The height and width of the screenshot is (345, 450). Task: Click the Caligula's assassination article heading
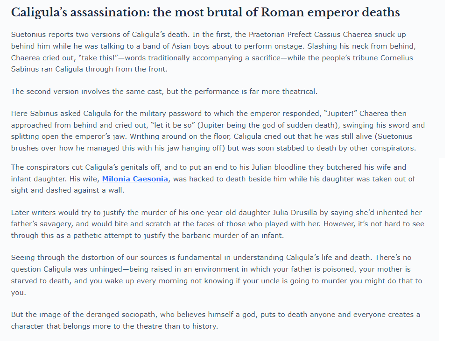click(205, 12)
